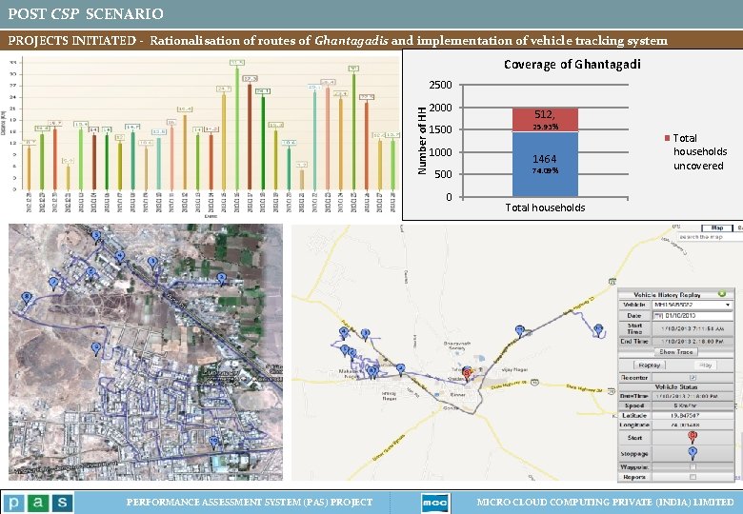Viewport: 743px width, 514px height.
Task: Click the greyed Play button
Action: point(706,365)
